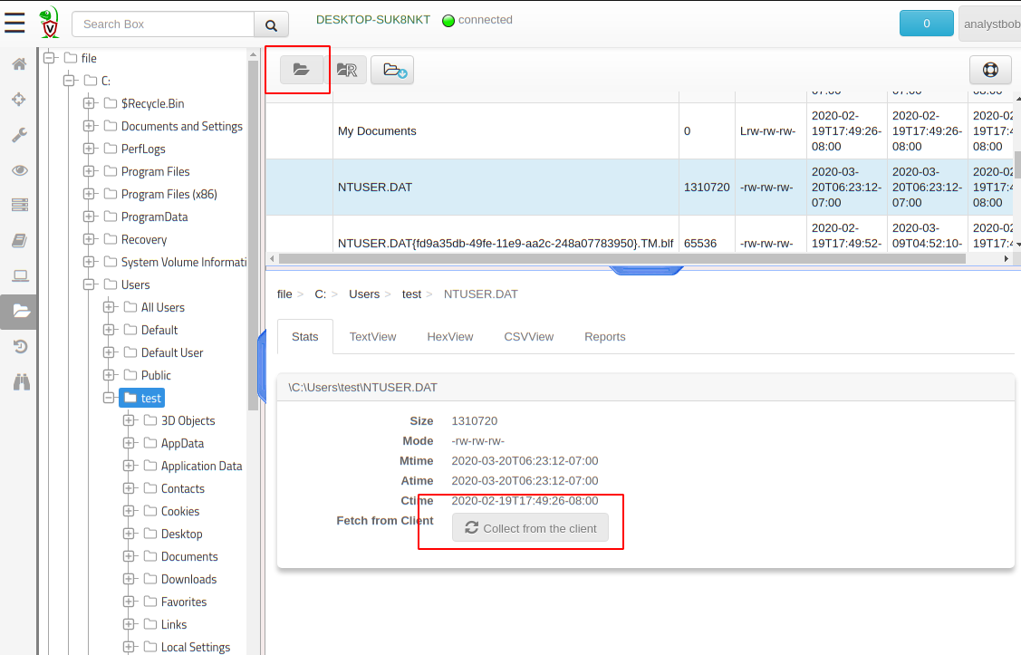Expand the AppData folder node
Viewport: 1021px width, 655px height.
(129, 443)
